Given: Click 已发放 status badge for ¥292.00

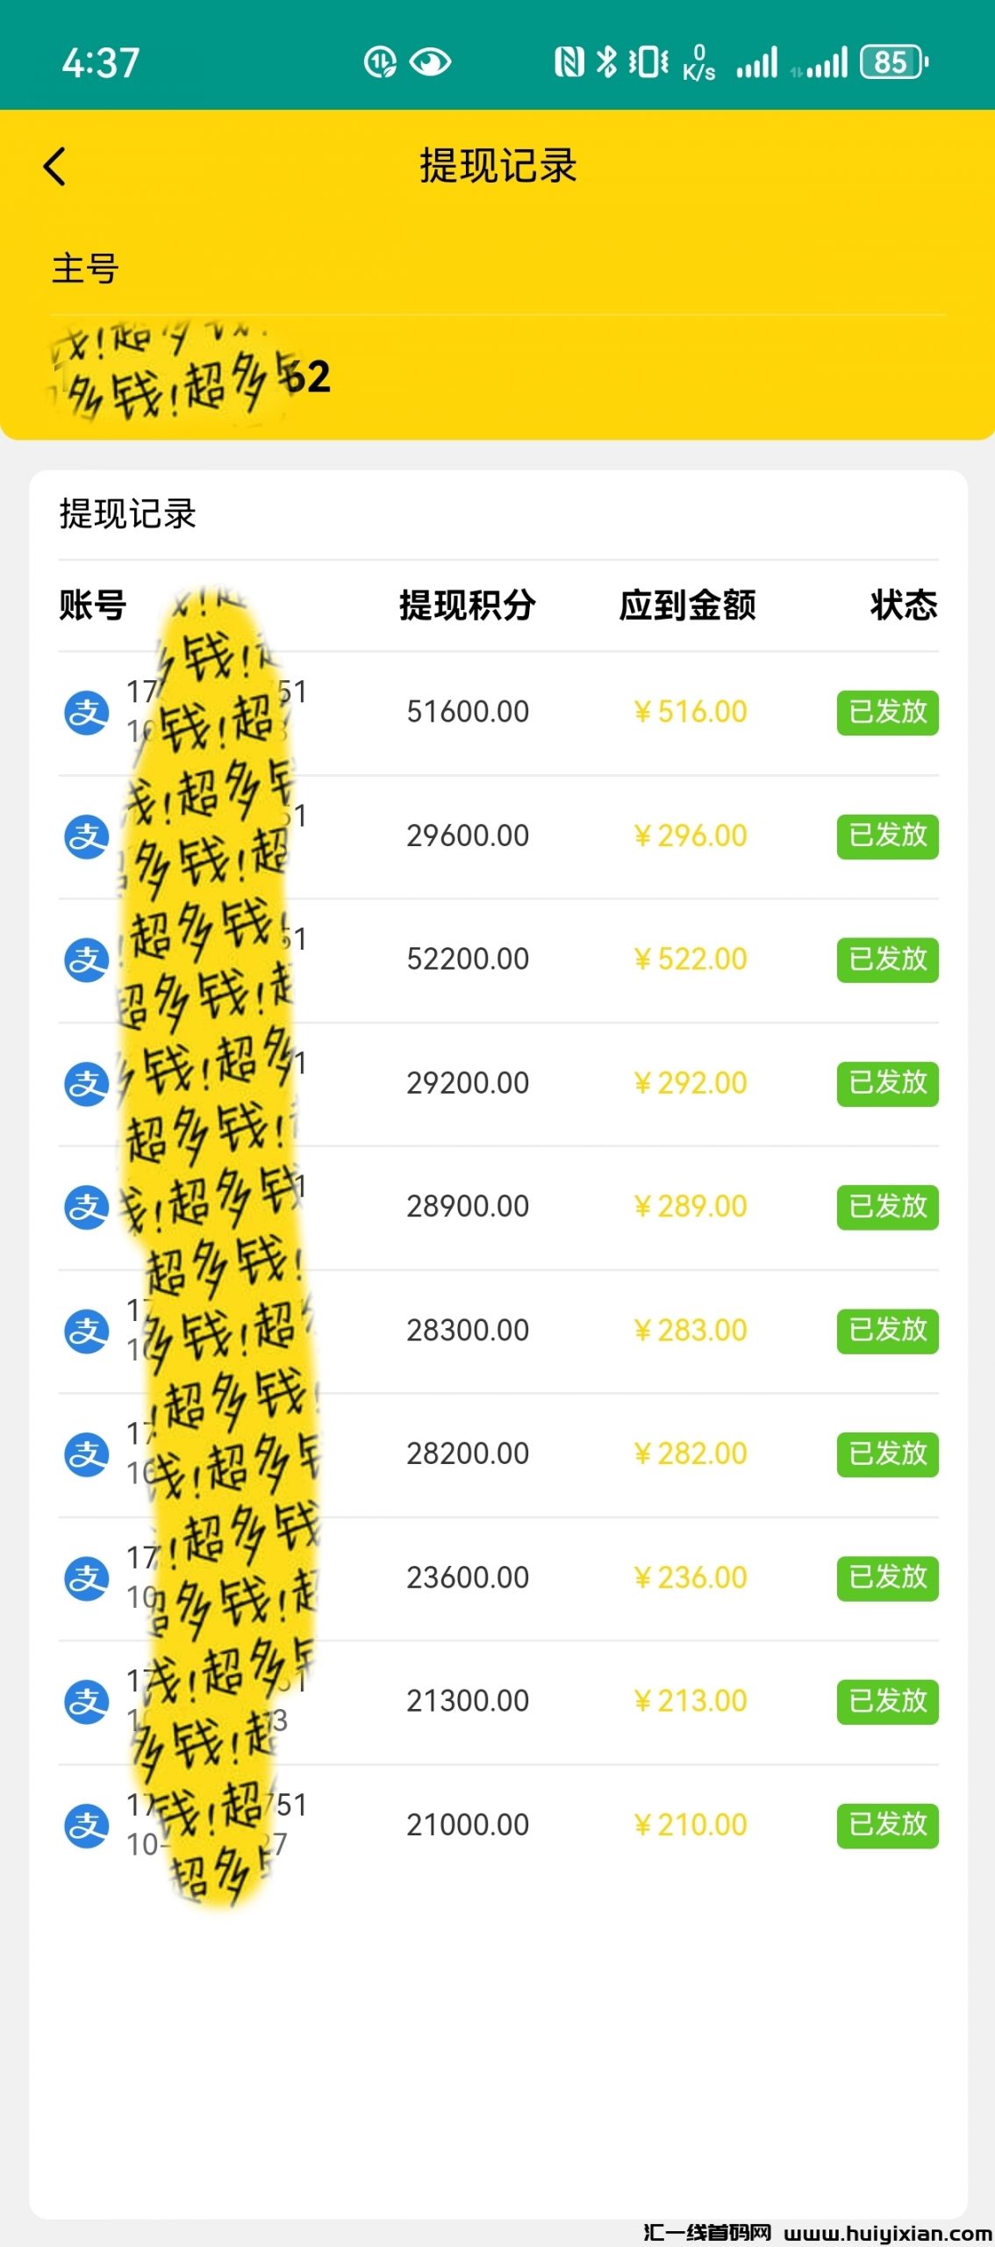Looking at the screenshot, I should pos(887,1083).
